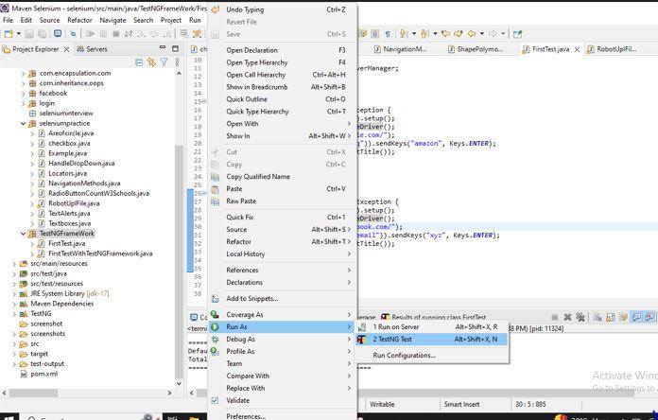The image size is (658, 420).
Task: Switch to NavigationM... editor tab
Action: coord(400,49)
